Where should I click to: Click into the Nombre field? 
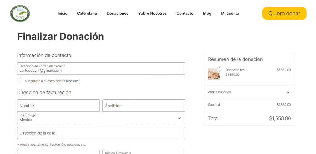[58, 106]
